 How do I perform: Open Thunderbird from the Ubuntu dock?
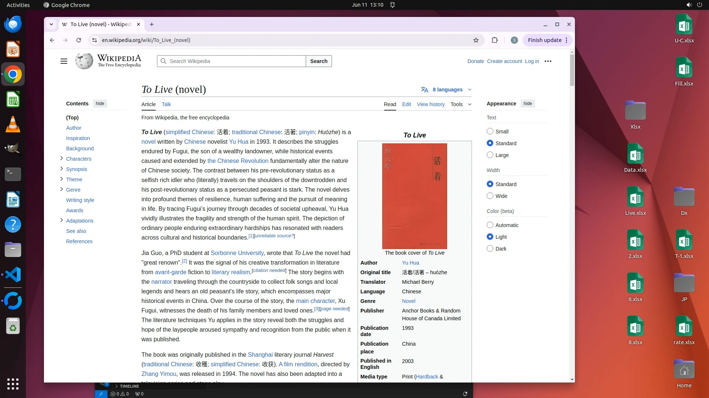pos(13,24)
